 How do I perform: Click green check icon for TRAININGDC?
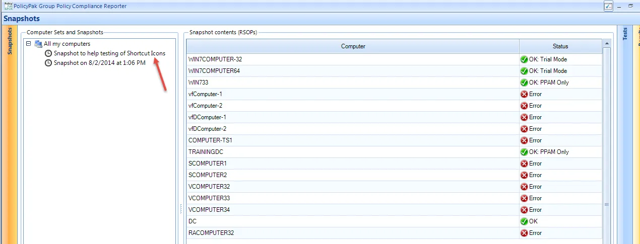click(x=524, y=152)
